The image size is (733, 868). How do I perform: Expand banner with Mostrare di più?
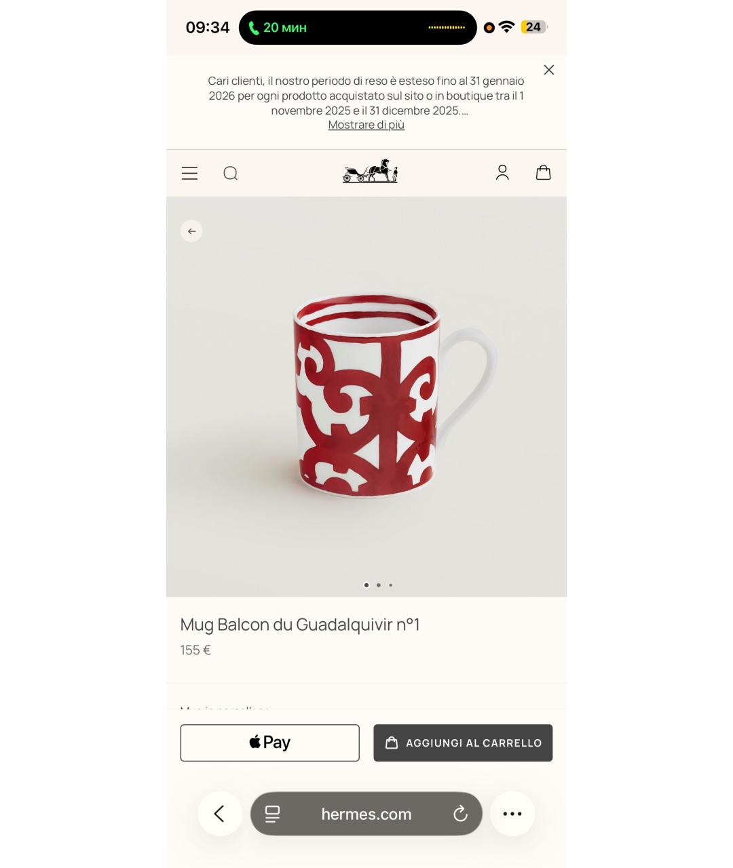[366, 125]
